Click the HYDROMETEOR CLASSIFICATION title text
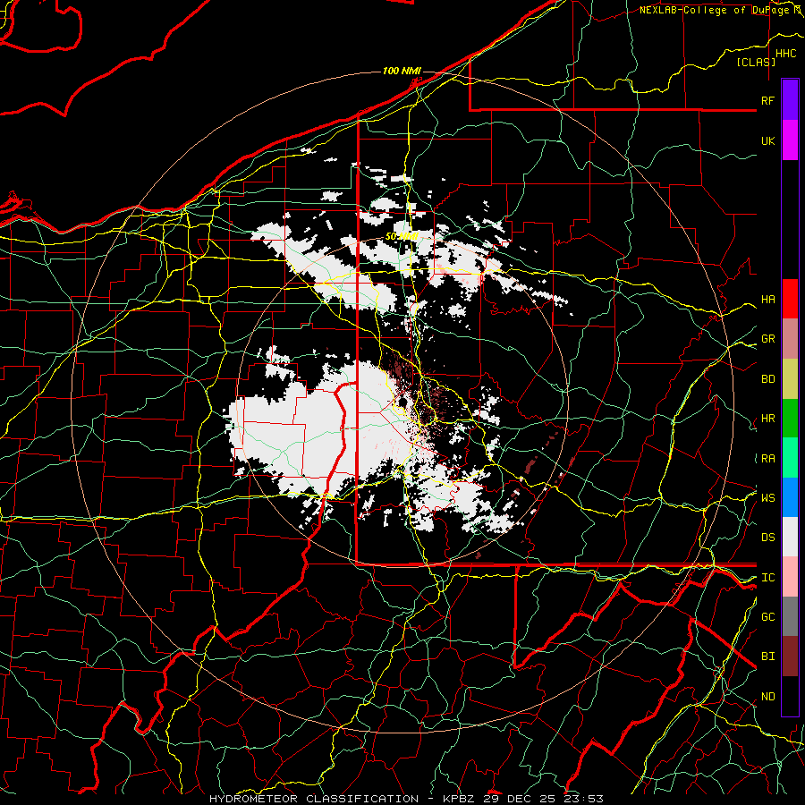Image resolution: width=805 pixels, height=805 pixels. click(x=314, y=799)
